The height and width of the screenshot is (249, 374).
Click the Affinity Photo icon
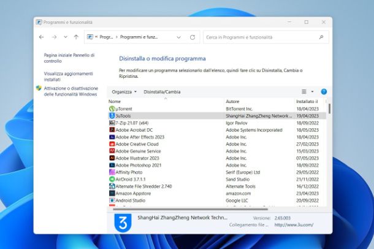[x=112, y=172]
